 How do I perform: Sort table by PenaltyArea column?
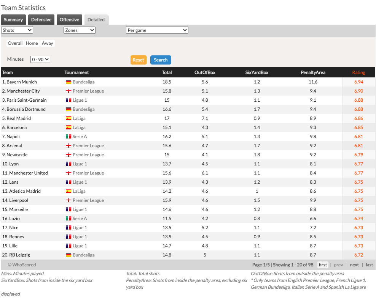tap(313, 72)
